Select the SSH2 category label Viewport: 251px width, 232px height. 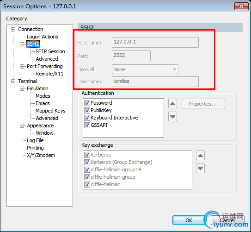(33, 44)
